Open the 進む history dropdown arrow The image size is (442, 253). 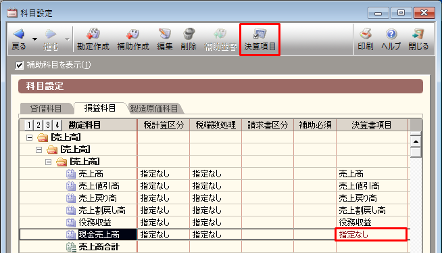point(67,39)
